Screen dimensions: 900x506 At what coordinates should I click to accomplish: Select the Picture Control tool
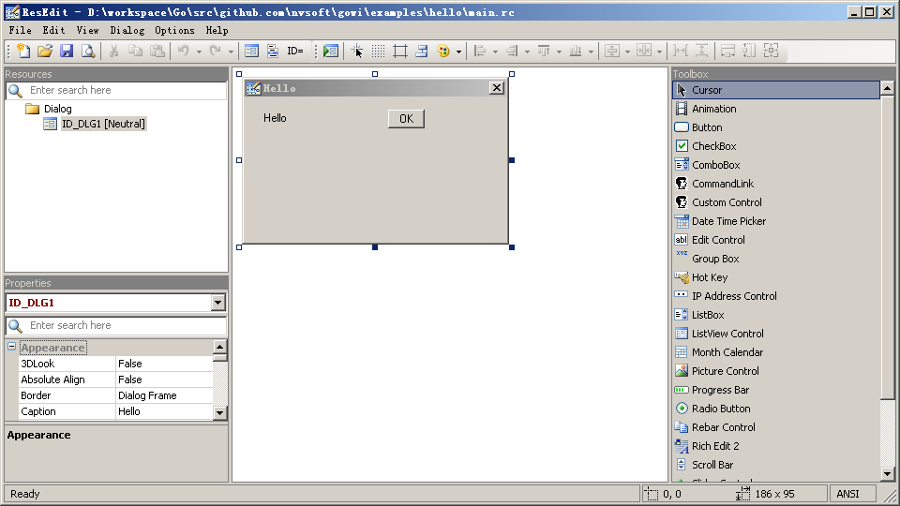pos(776,371)
